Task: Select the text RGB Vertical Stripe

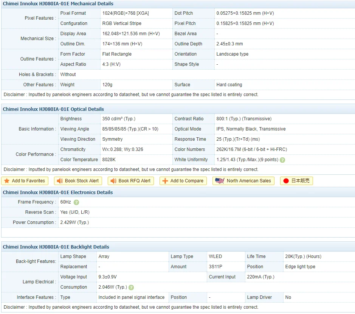Action: pyautogui.click(x=122, y=23)
